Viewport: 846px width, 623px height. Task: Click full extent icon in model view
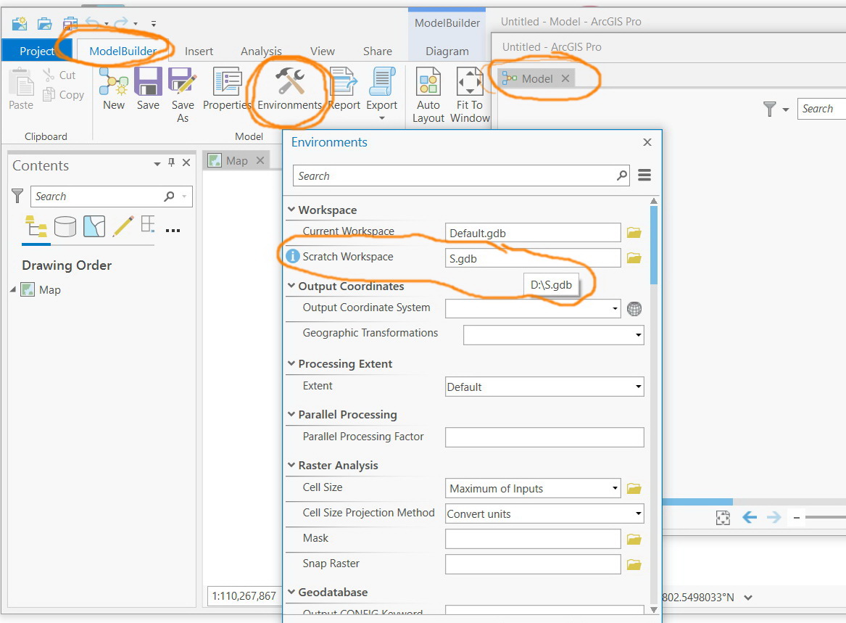[x=723, y=518]
